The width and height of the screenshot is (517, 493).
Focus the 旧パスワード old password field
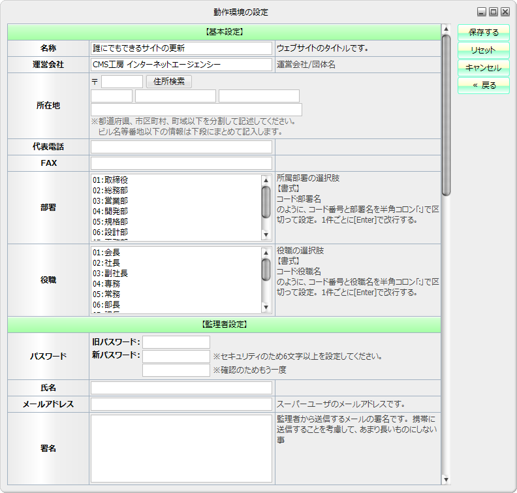(176, 342)
